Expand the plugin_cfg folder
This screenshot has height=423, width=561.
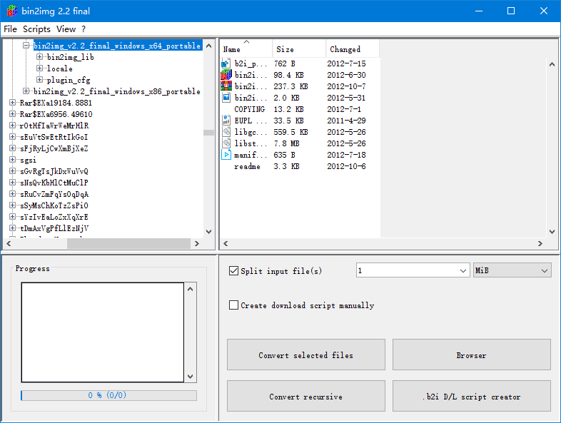tap(40, 80)
